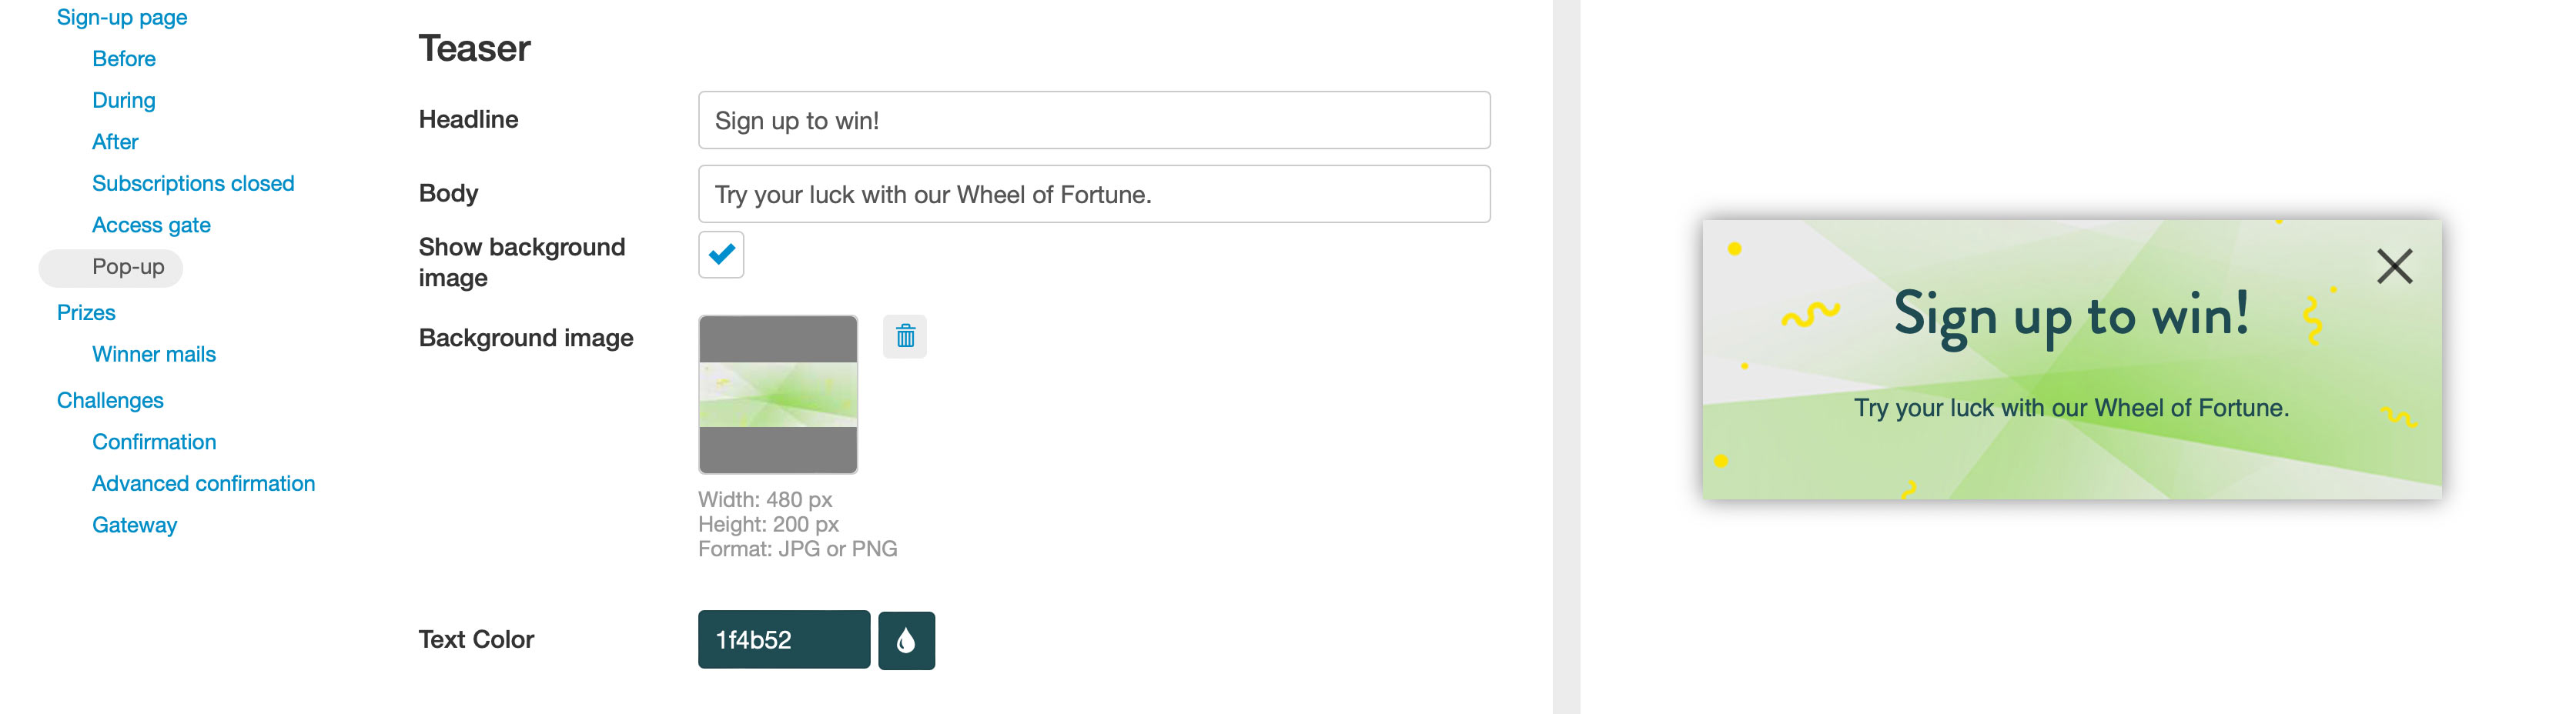Open Winner mails settings
2576x714 pixels.
(x=154, y=354)
